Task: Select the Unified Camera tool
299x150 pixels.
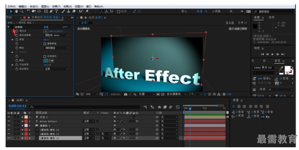Action: click(x=34, y=11)
